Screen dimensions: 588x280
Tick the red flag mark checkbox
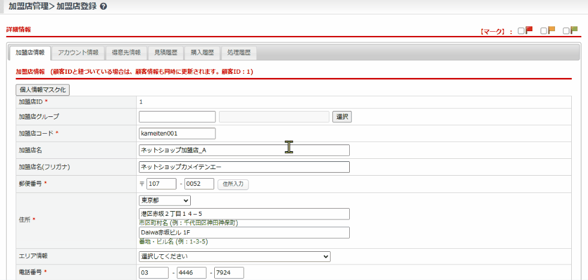click(521, 32)
